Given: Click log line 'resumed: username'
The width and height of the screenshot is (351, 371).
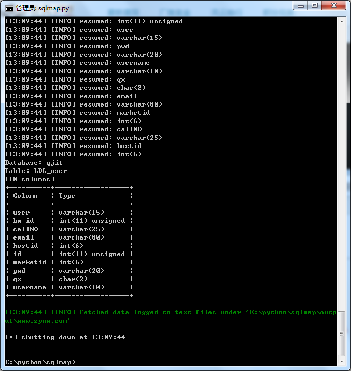Looking at the screenshot, I should coord(77,63).
